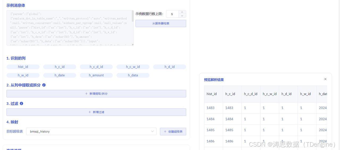
Task: Close the 预览解析结果 preview panel
Action: coord(325,79)
